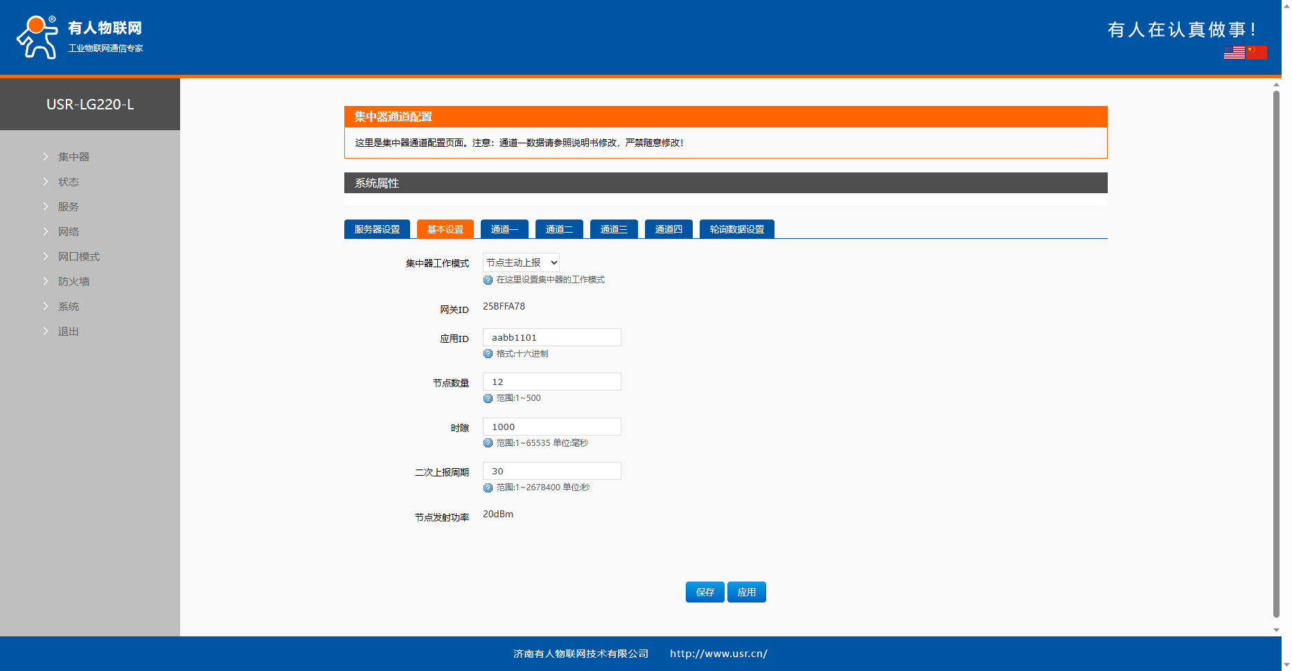
Task: Switch to the 服务器设置 tab
Action: point(377,229)
